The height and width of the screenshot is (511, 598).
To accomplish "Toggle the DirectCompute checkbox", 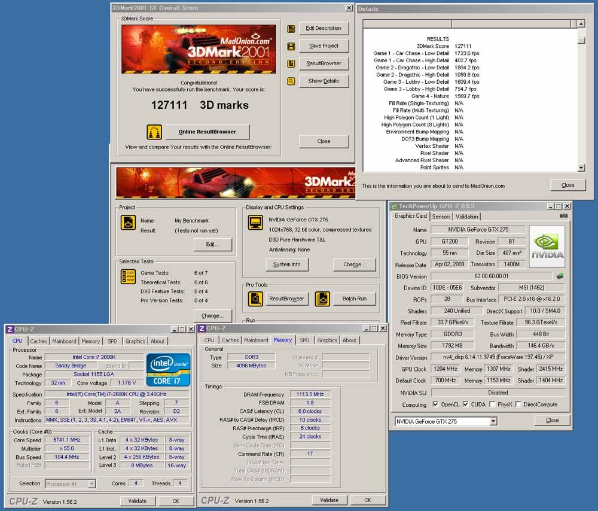I will (518, 404).
